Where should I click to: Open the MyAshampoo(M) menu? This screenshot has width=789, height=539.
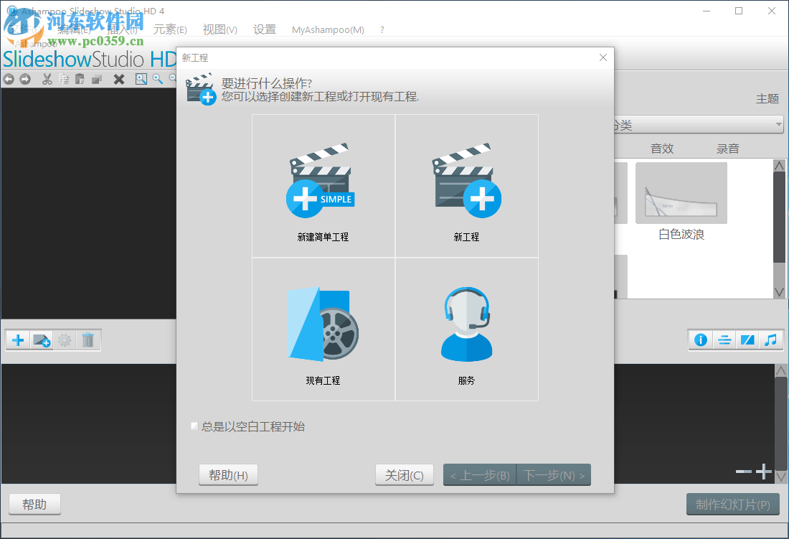pos(327,29)
